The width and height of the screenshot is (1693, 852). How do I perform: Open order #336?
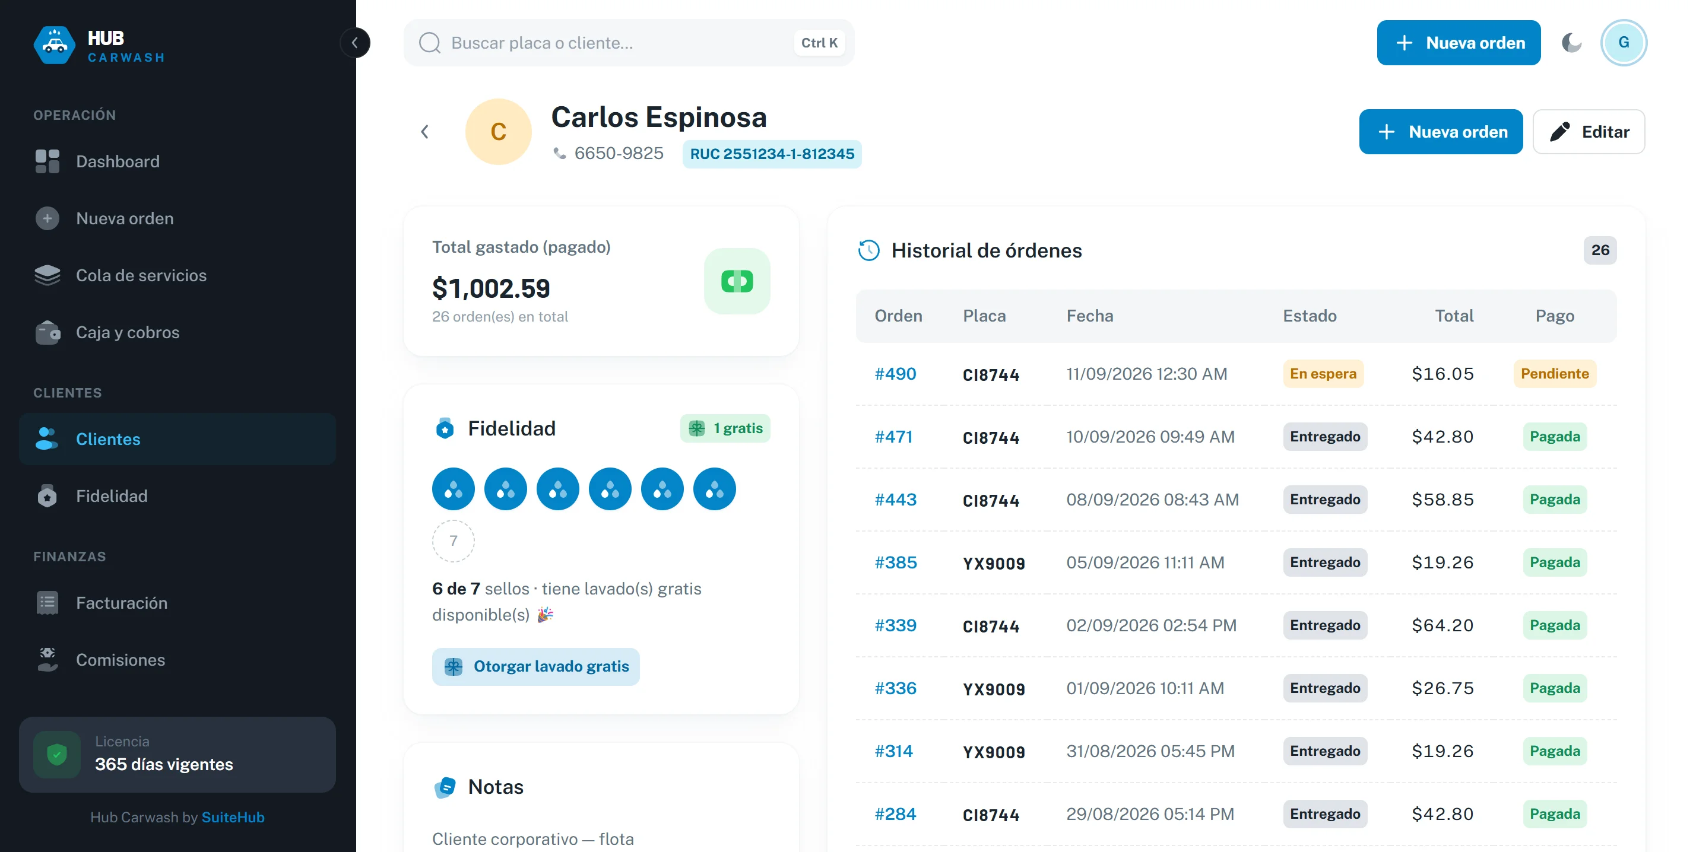tap(895, 688)
